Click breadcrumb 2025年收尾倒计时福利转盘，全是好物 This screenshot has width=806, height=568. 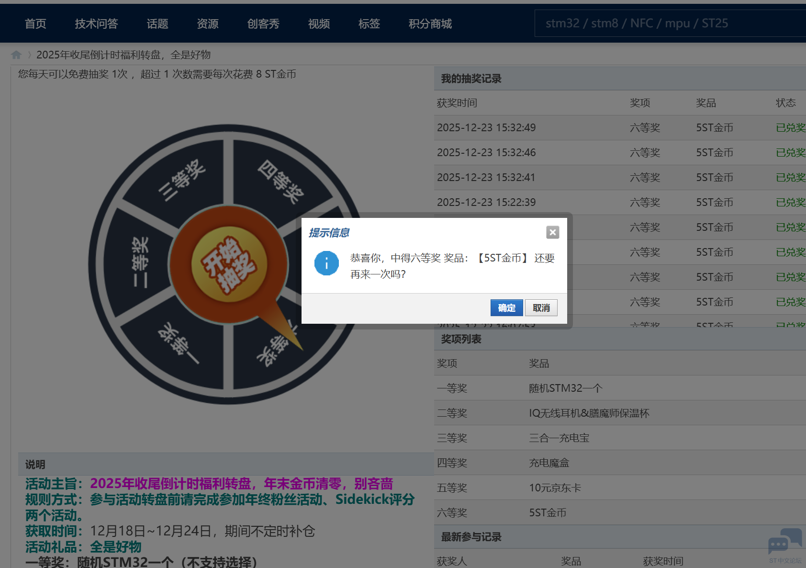click(x=123, y=55)
